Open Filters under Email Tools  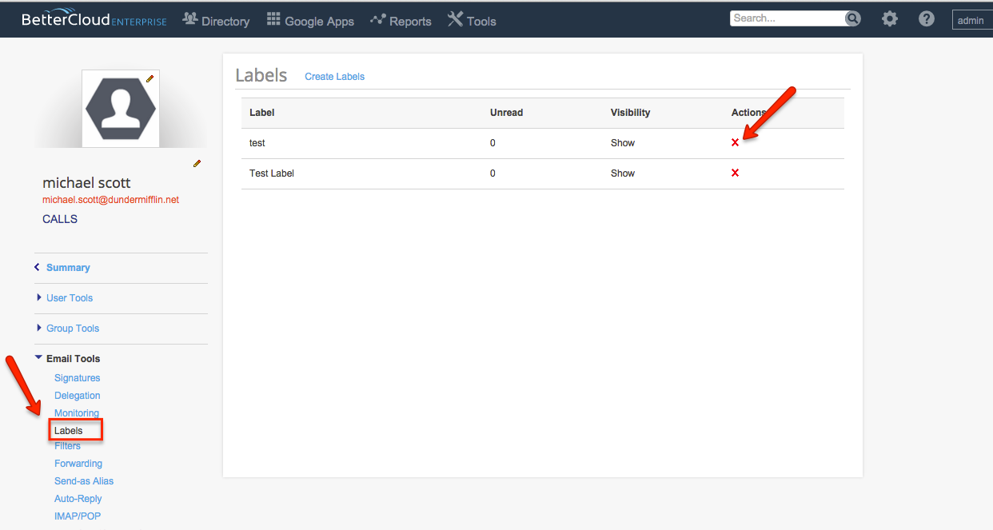point(67,446)
